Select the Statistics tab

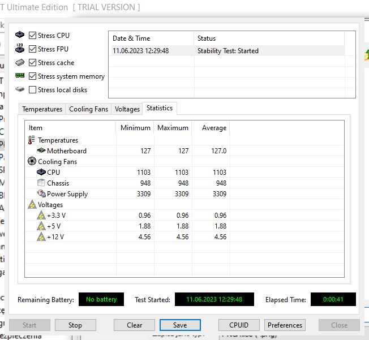click(x=160, y=108)
